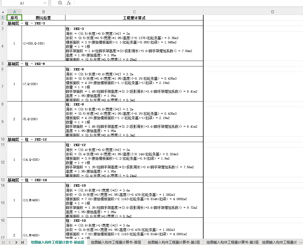Show more sheet tabs via the ellipsis

coord(301,242)
